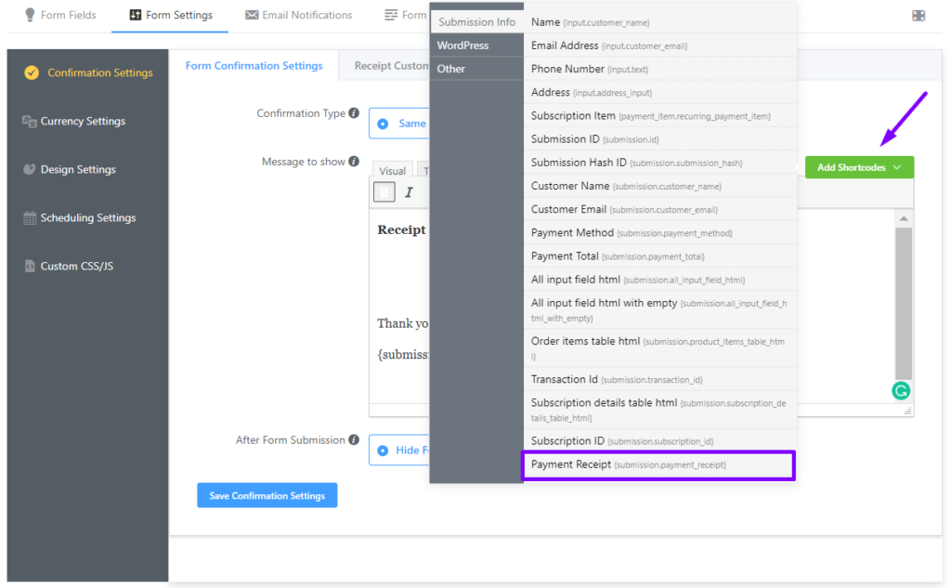Image resolution: width=951 pixels, height=588 pixels.
Task: Switch editor to Visual tab
Action: pyautogui.click(x=393, y=171)
